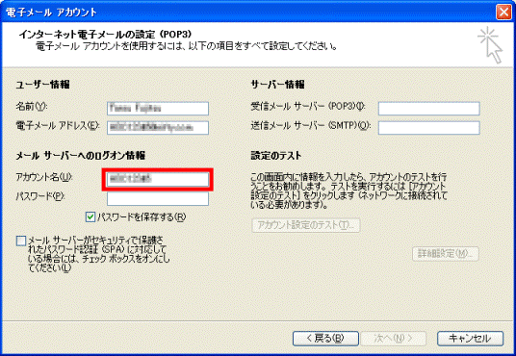Enable the SPA secure password authentication checkbox
The width and height of the screenshot is (516, 356).
tap(21, 241)
